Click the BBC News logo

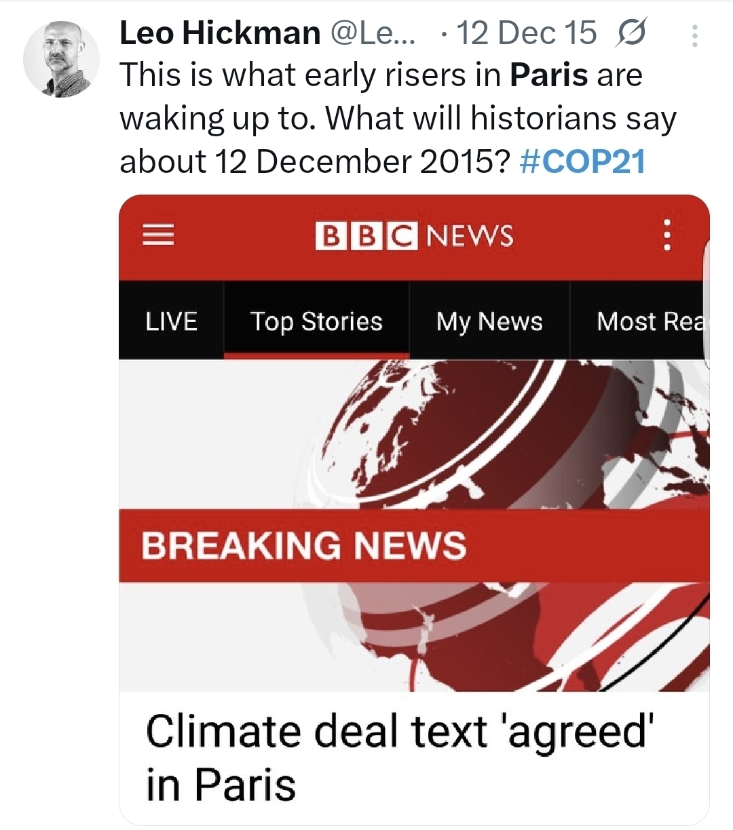tap(414, 235)
